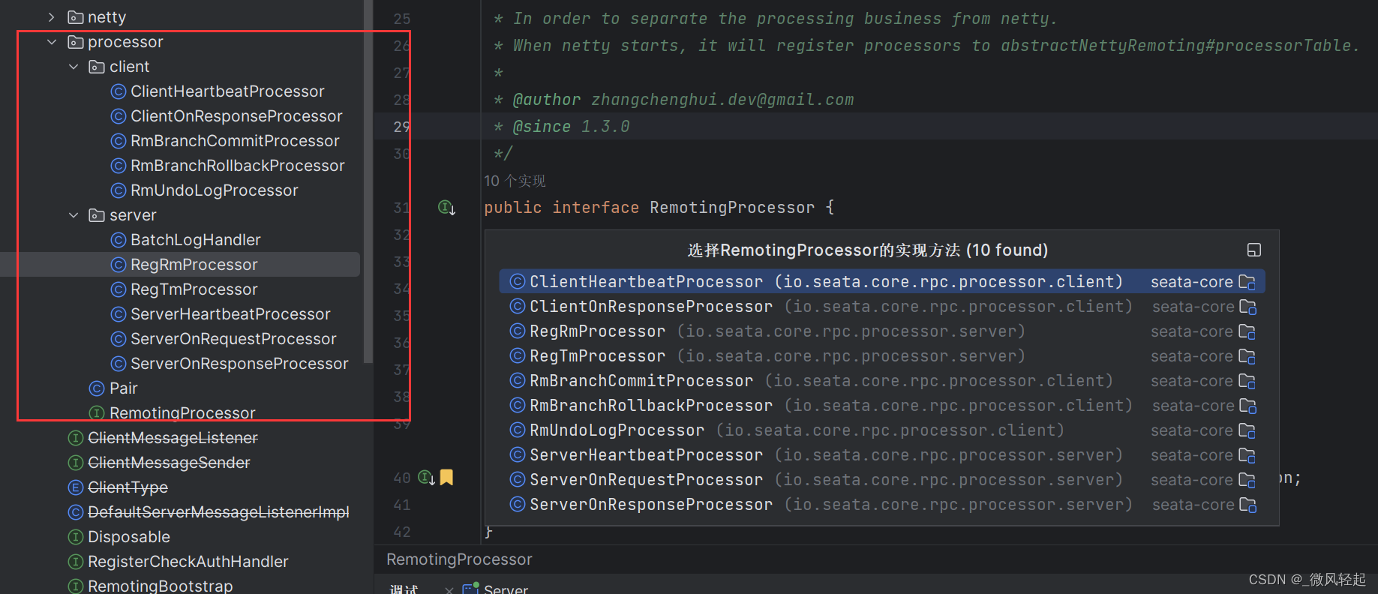Collapse the processor folder chevron
Screen dimensions: 1378x594
click(51, 42)
